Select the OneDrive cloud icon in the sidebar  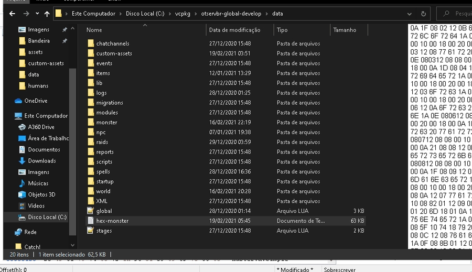pyautogui.click(x=18, y=101)
